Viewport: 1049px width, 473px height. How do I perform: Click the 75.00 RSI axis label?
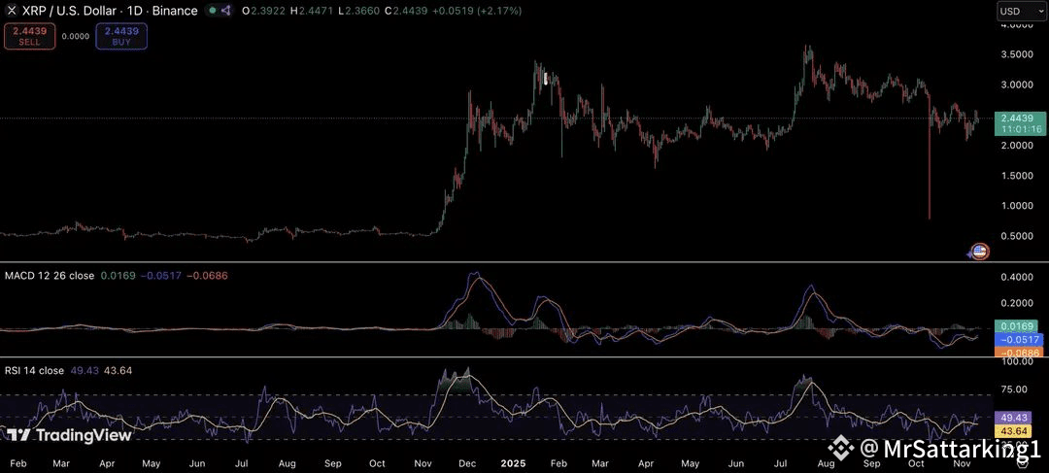pos(1015,389)
